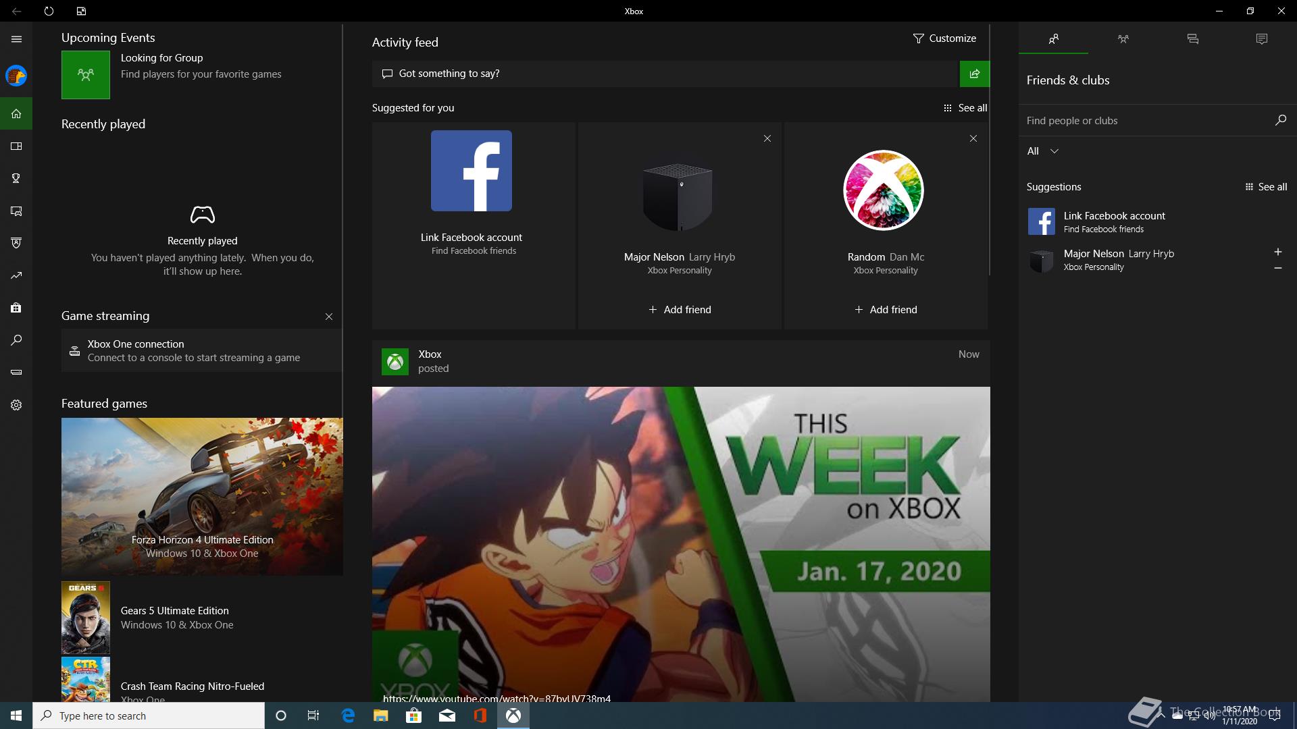Image resolution: width=1297 pixels, height=729 pixels.
Task: Click See all in Suggested for you
Action: click(965, 108)
